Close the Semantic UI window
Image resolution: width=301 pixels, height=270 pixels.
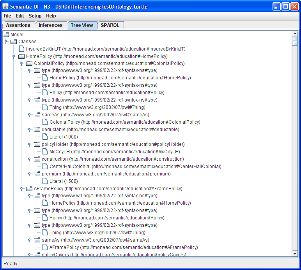pyautogui.click(x=294, y=7)
